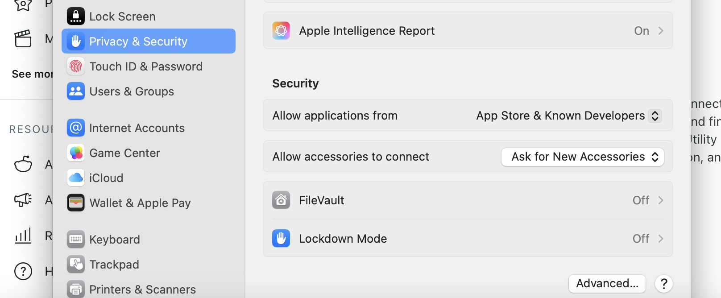Click the Lock Screen sidebar icon

tap(76, 17)
